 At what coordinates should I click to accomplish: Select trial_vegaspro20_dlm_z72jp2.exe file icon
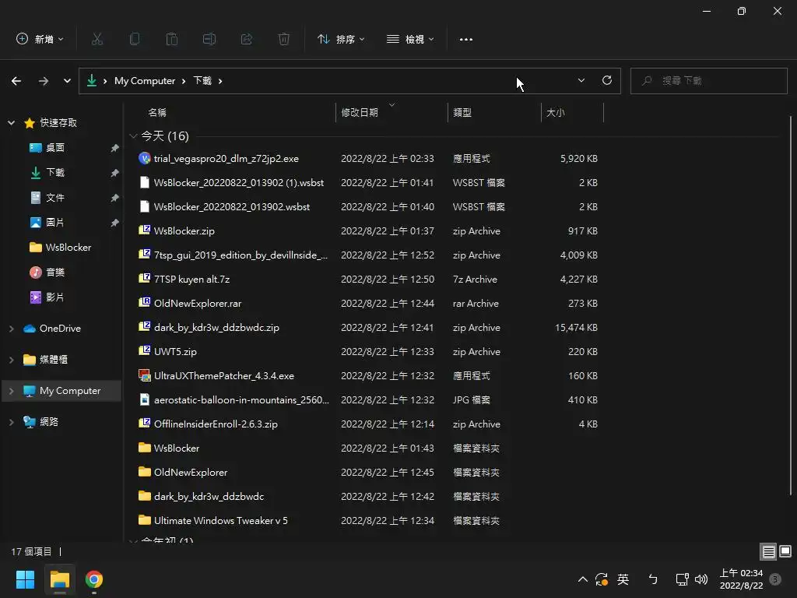(144, 158)
